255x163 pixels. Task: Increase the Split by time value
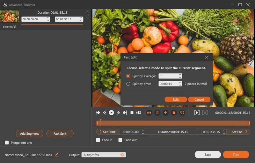pos(180,82)
